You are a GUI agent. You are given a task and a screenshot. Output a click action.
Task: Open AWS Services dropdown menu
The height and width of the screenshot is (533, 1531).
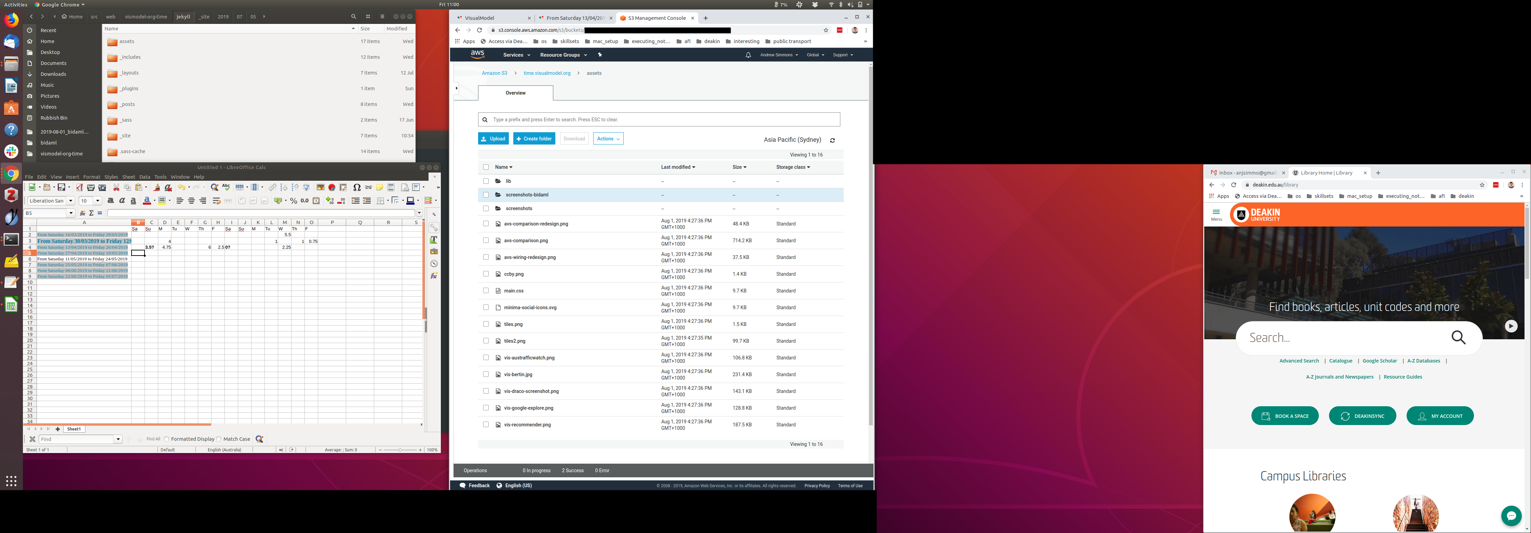[x=516, y=55]
